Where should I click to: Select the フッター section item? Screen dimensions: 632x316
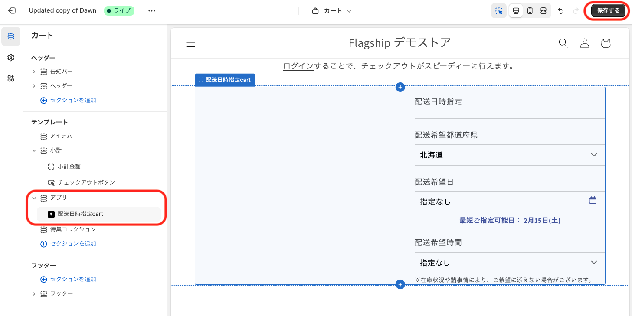pyautogui.click(x=62, y=293)
